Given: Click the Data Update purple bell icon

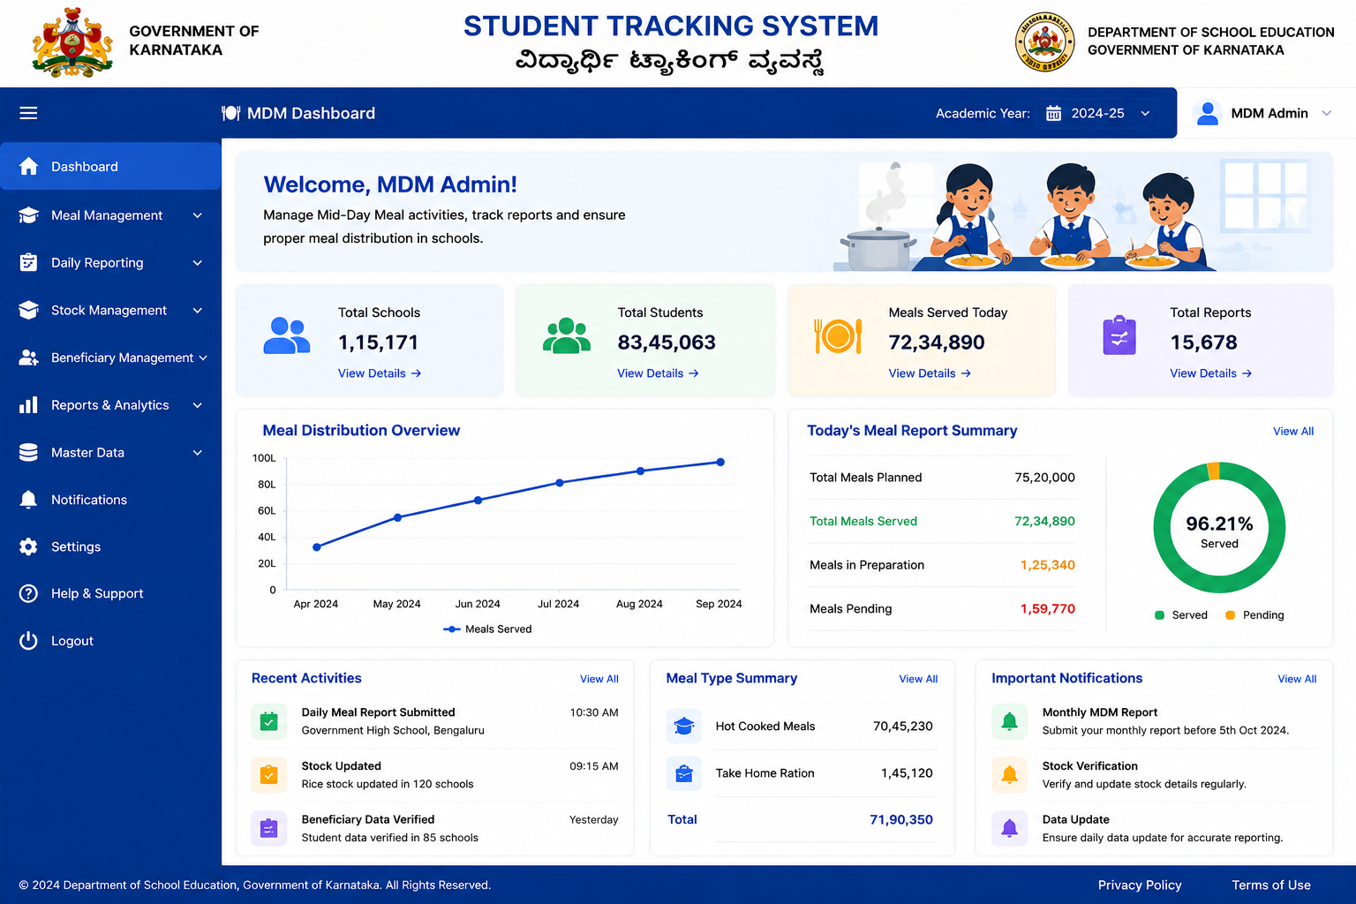Looking at the screenshot, I should coord(1010,828).
